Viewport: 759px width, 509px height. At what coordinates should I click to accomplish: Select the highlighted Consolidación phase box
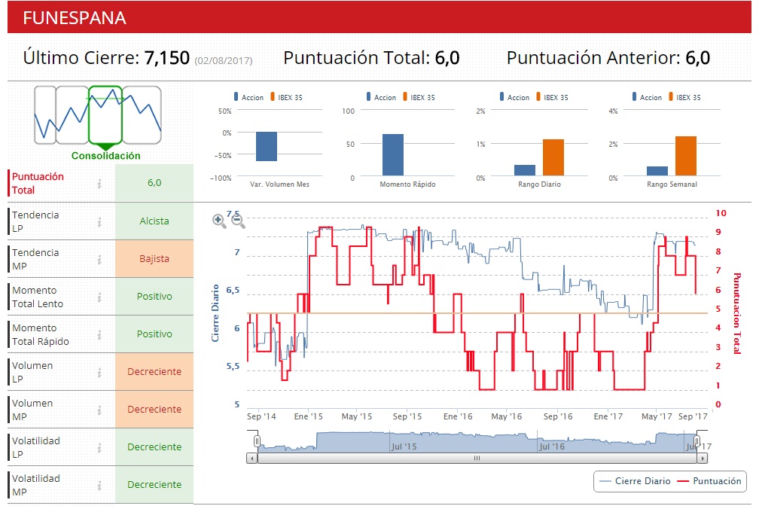pos(105,115)
